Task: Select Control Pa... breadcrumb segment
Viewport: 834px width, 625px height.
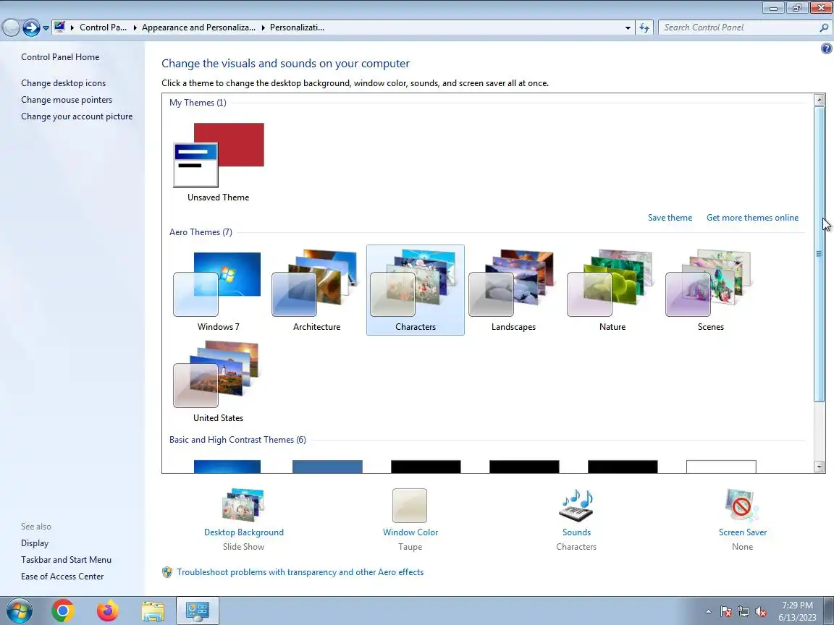Action: click(103, 27)
